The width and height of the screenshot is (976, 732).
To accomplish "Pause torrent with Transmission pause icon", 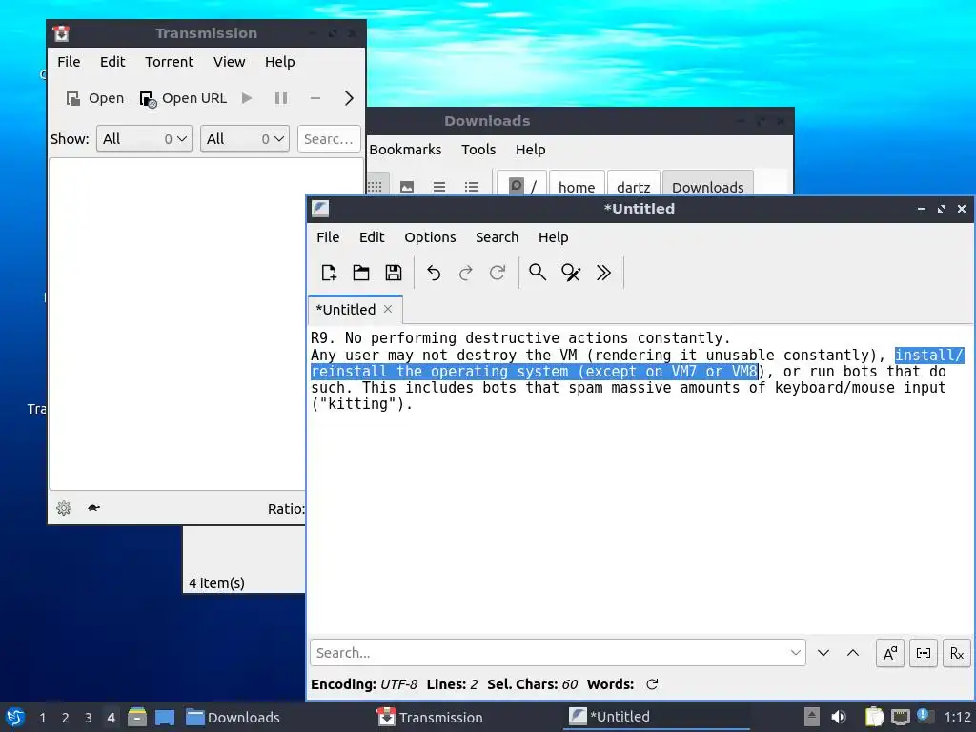I will (x=281, y=98).
